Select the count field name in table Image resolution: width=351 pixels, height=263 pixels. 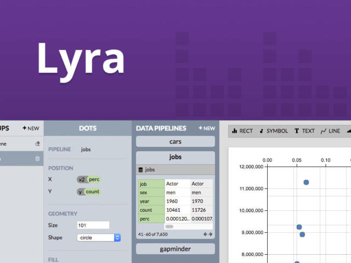pos(151,210)
